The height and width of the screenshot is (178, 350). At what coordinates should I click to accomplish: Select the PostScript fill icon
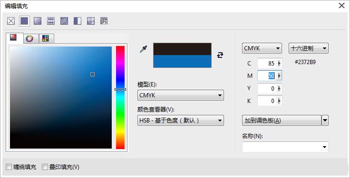[x=104, y=21]
